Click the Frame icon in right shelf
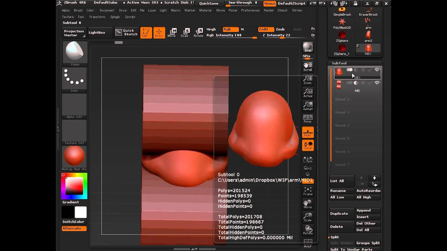Viewport: 447px width, 251px height. click(308, 191)
